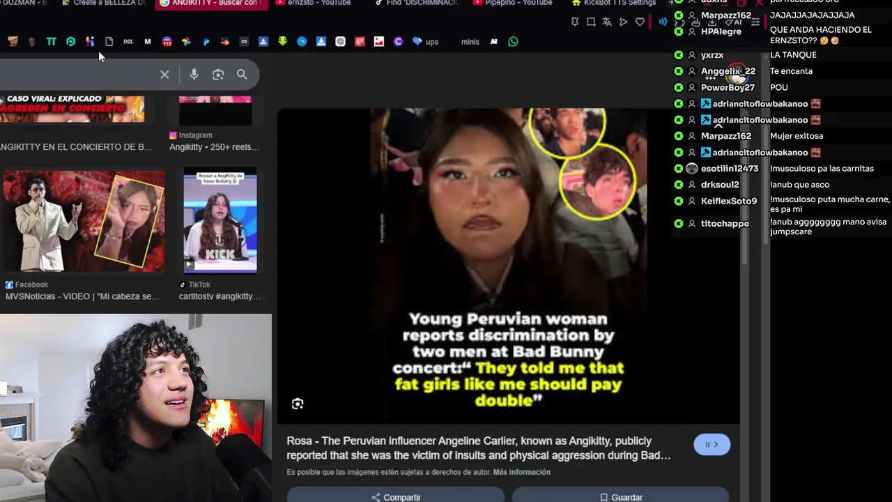Open the Rosa article title link
The image size is (892, 502).
tap(479, 448)
